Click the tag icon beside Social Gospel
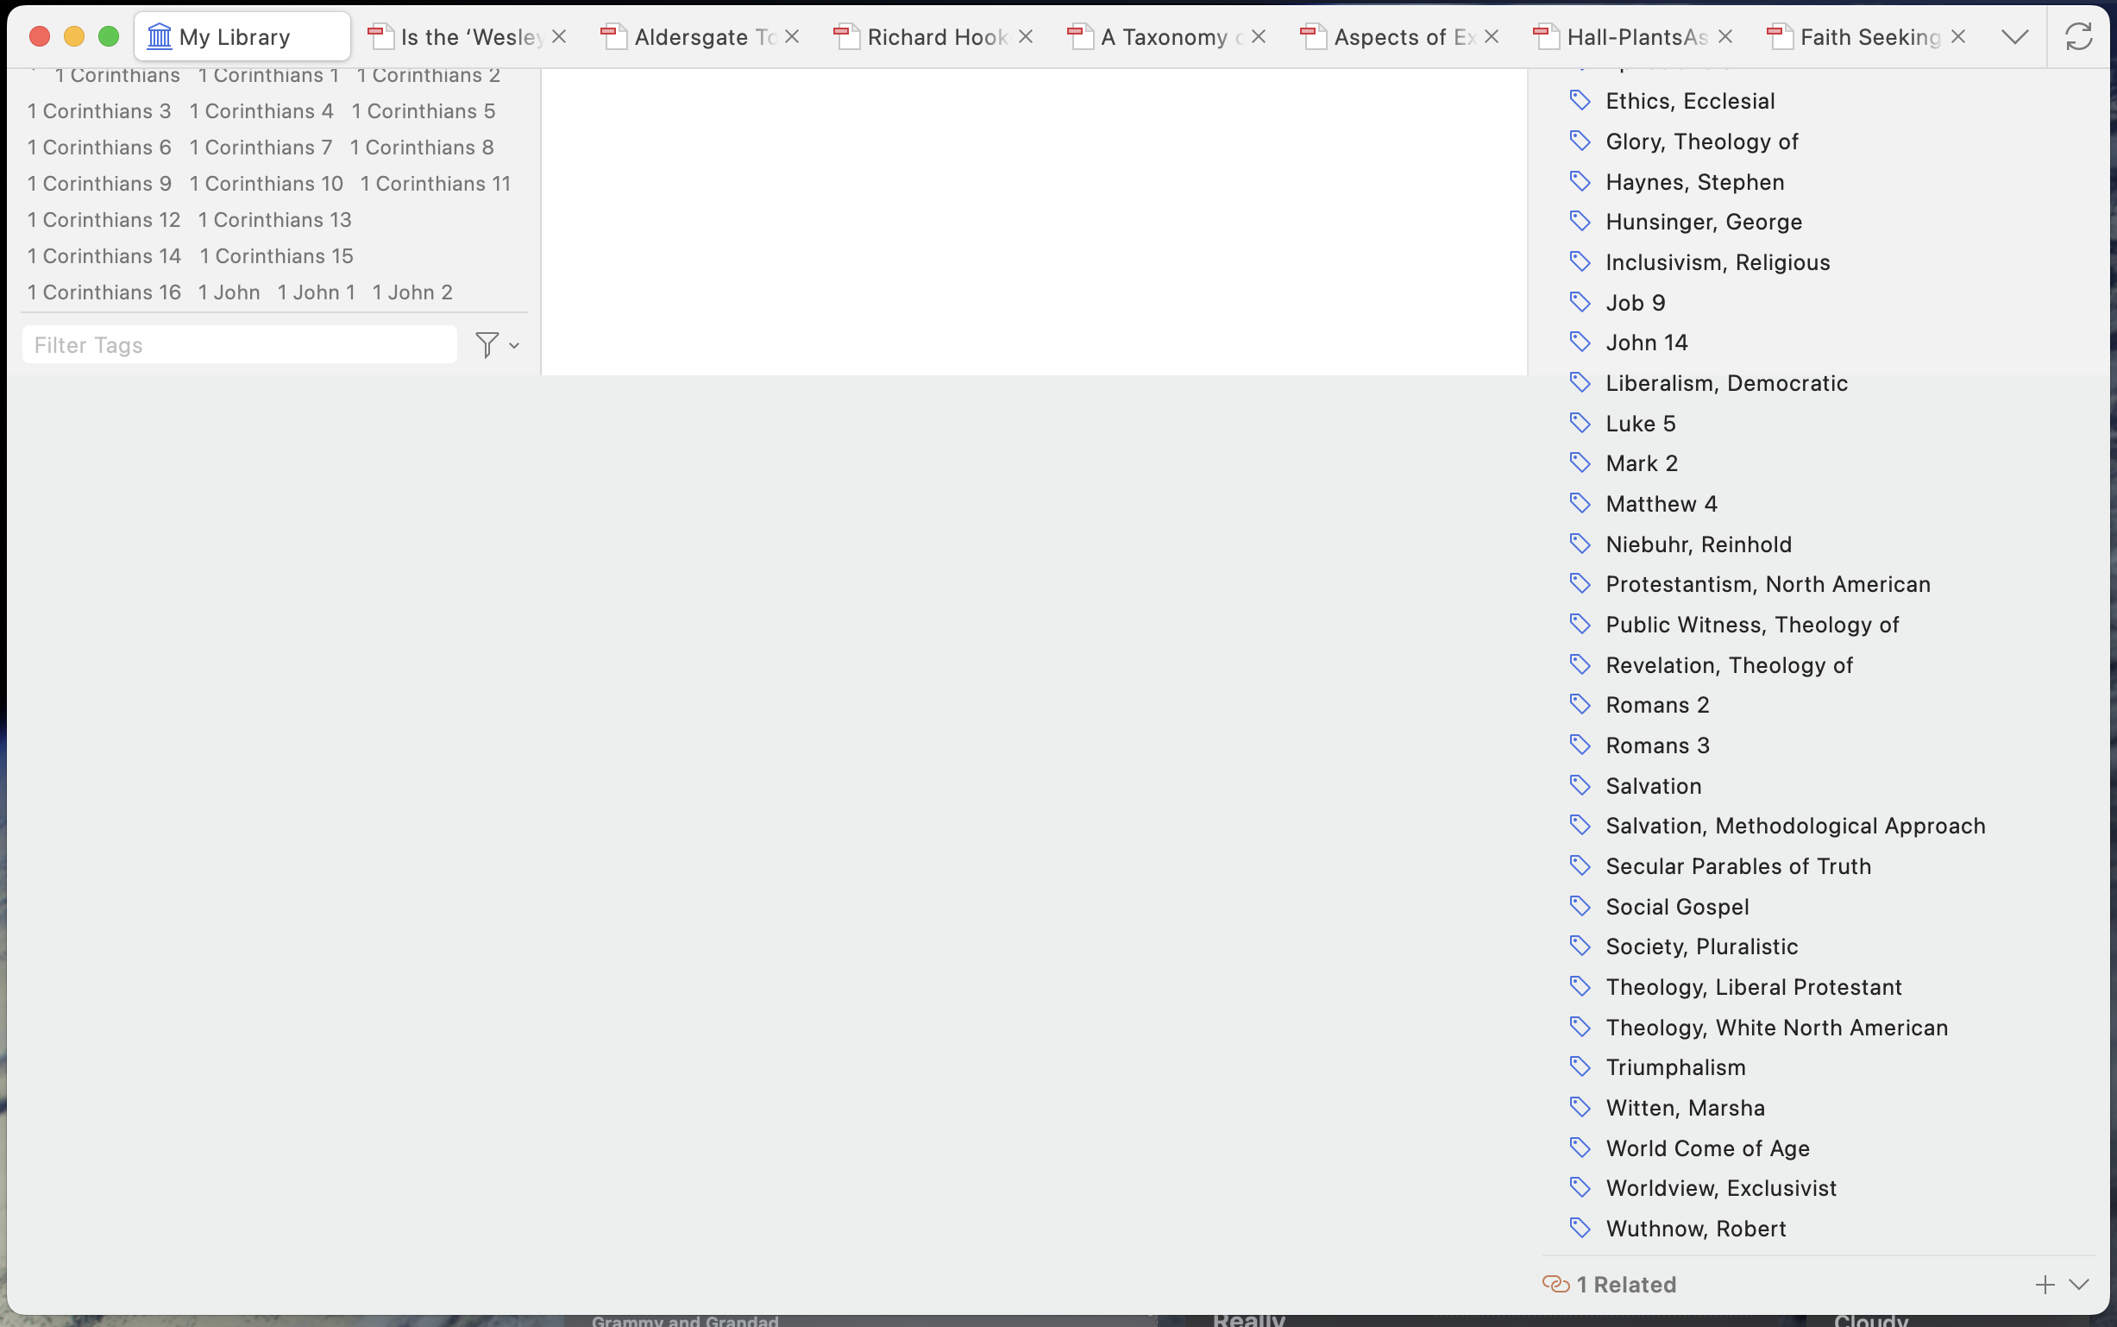 pyautogui.click(x=1580, y=906)
